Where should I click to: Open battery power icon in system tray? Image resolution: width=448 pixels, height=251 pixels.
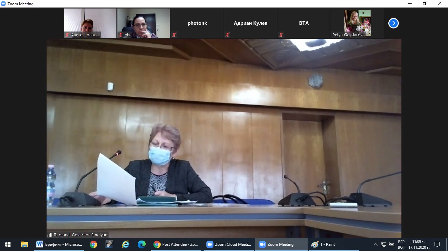391,244
